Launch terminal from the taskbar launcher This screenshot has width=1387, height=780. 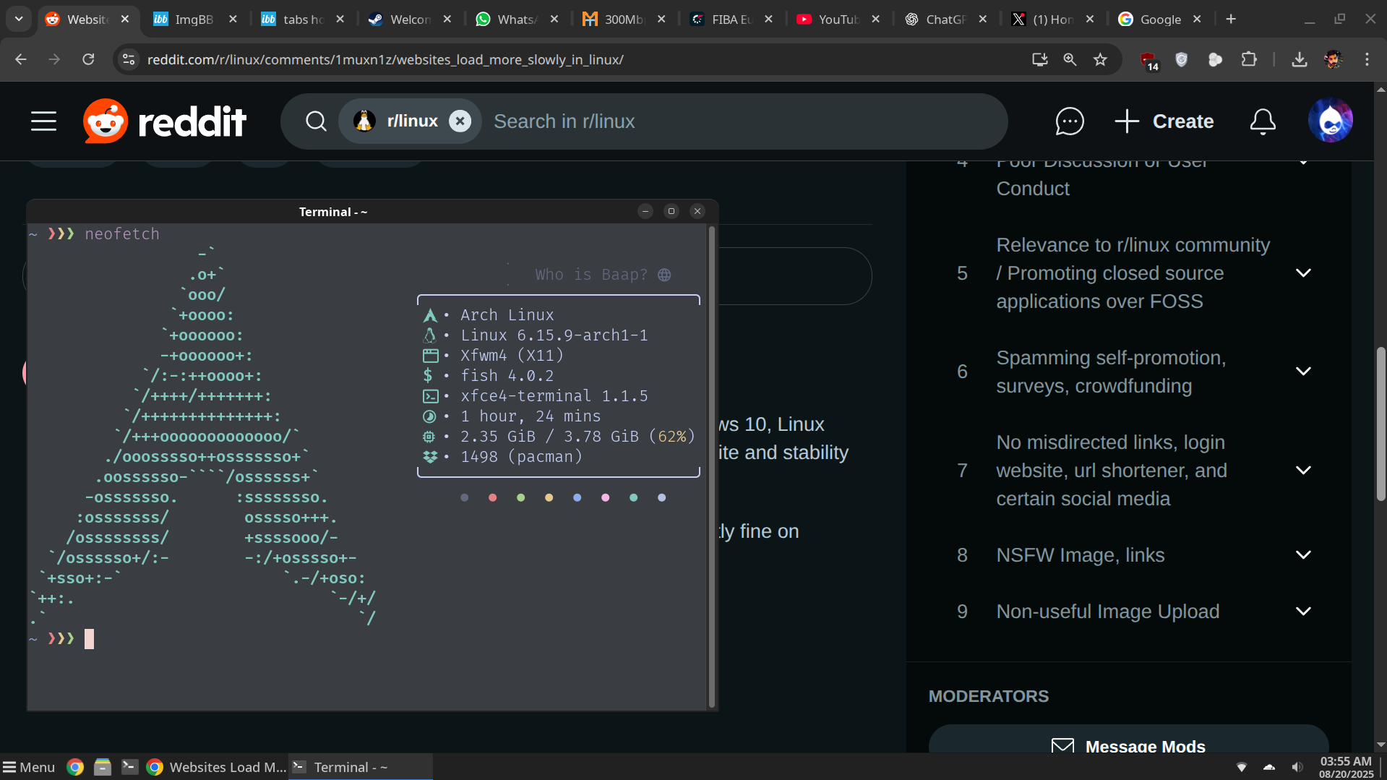tap(130, 767)
